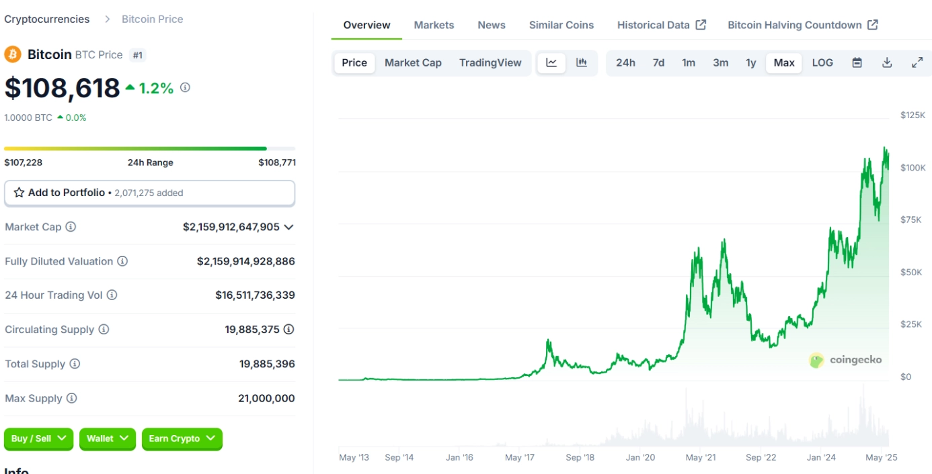Open the calendar date range picker
The image size is (932, 474).
pos(857,62)
